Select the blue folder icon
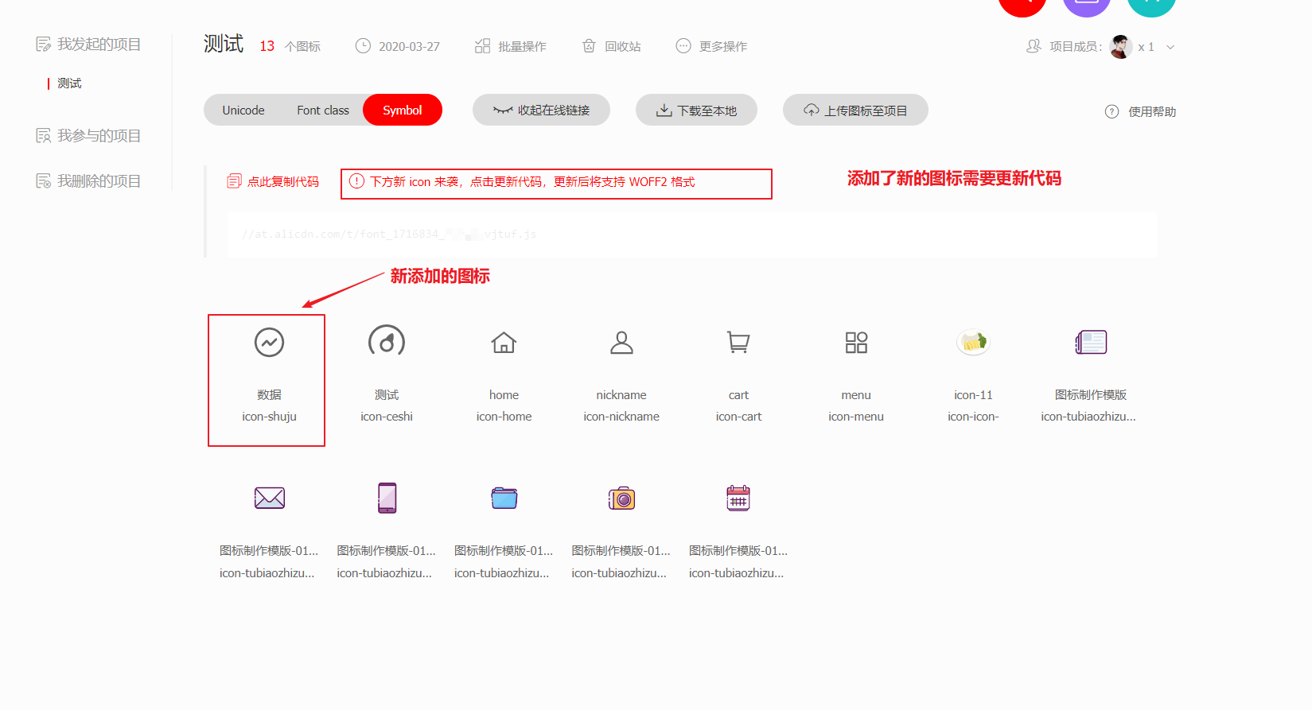Viewport: 1312px width, 710px height. tap(504, 499)
